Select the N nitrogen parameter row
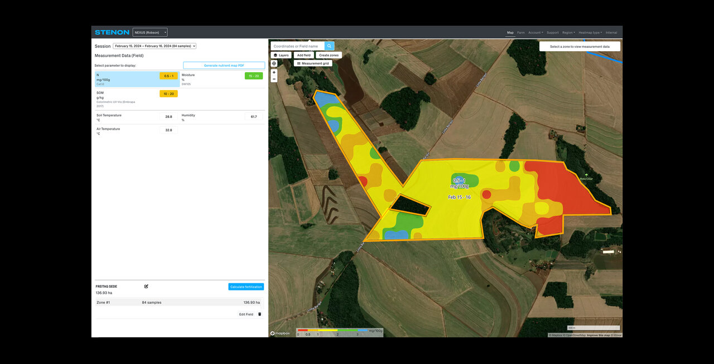Screen dimensions: 714x364 [126, 79]
